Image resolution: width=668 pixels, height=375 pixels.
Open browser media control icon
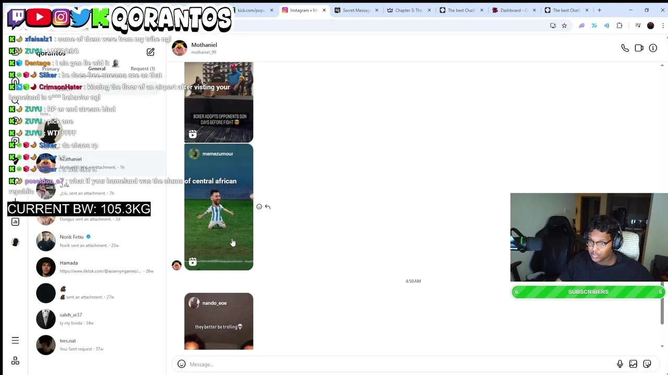point(638,26)
